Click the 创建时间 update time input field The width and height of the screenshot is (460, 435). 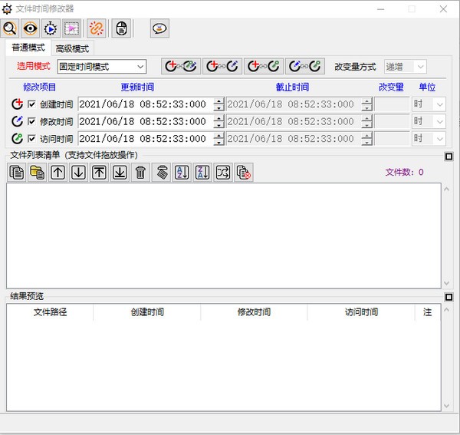tap(146, 104)
